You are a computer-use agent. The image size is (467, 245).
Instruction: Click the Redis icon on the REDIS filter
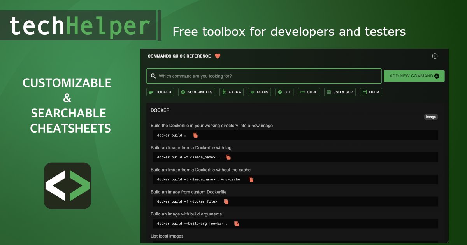[x=253, y=92]
